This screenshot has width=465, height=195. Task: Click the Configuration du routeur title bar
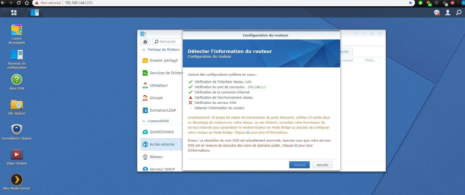[x=261, y=35]
